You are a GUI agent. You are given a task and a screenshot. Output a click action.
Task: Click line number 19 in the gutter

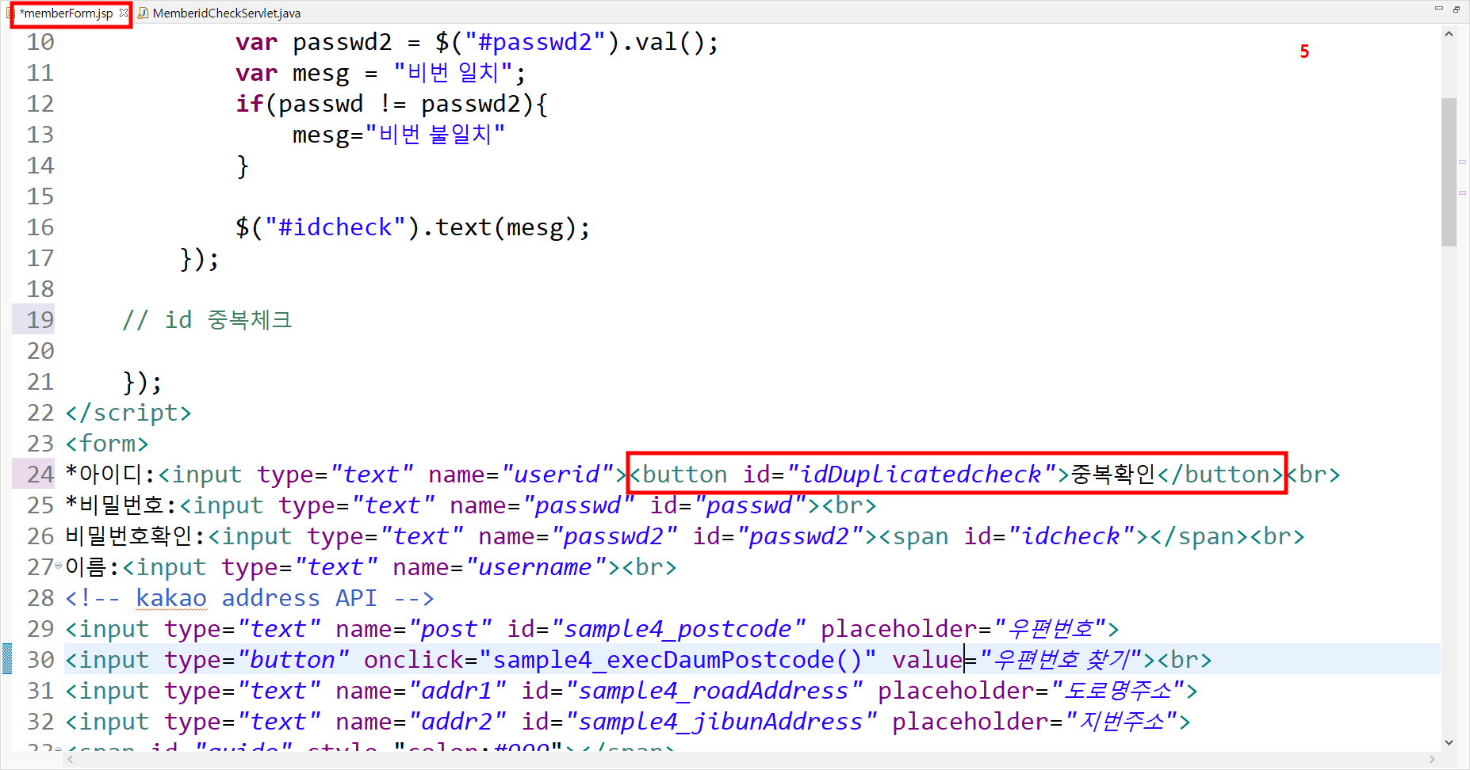point(40,320)
